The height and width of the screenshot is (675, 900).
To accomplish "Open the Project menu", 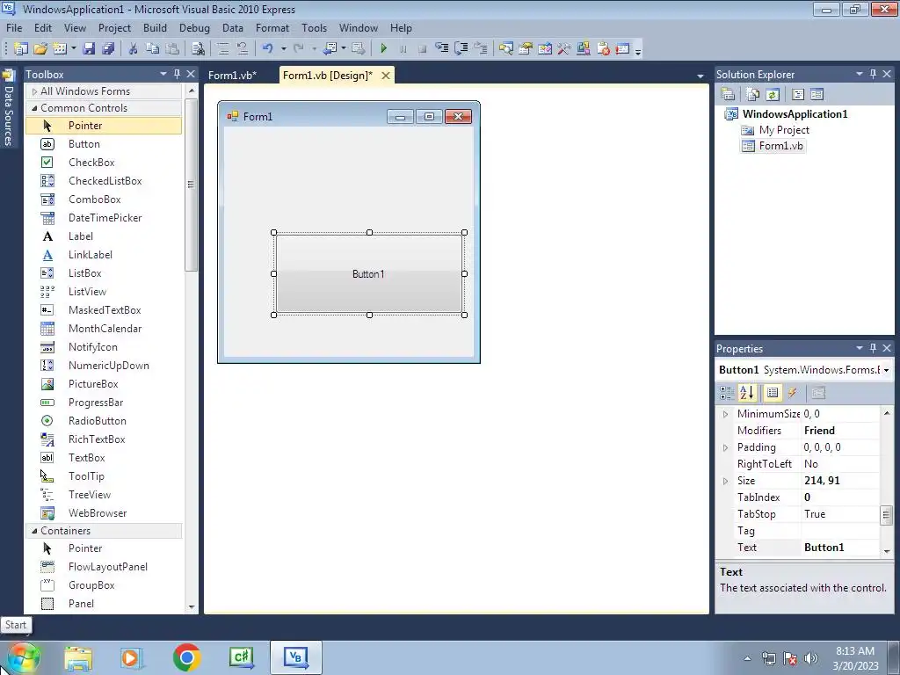I will [x=114, y=27].
